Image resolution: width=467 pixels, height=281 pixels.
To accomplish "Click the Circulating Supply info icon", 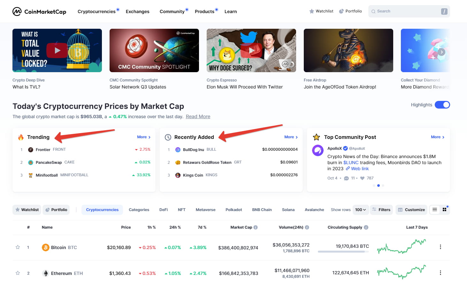I will [366, 227].
